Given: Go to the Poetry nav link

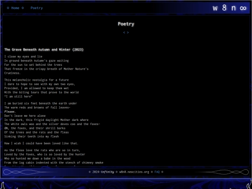Looking at the screenshot, I should pos(37,8).
